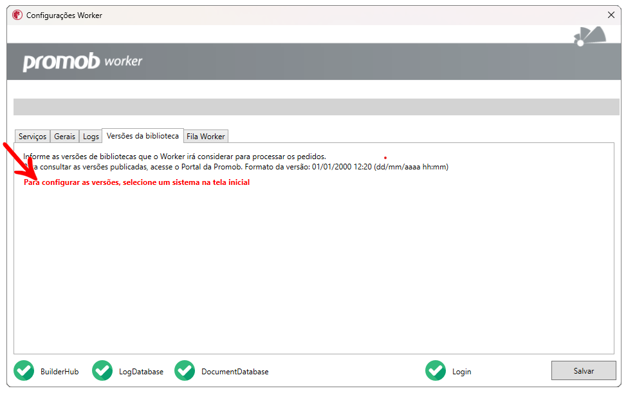Switch to the Serviços tab
The height and width of the screenshot is (393, 626).
pyautogui.click(x=32, y=137)
